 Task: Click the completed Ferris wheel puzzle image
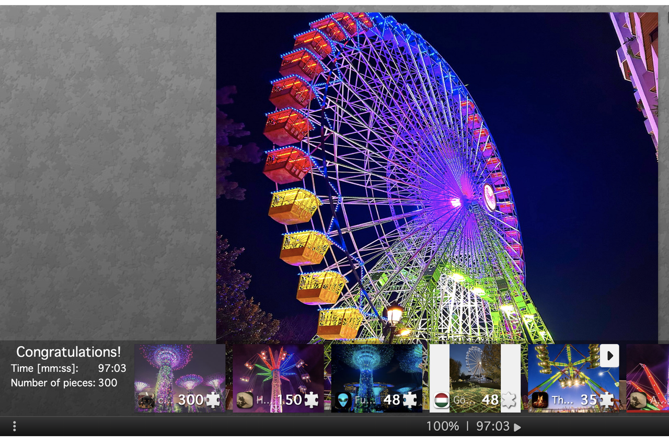pos(437,178)
